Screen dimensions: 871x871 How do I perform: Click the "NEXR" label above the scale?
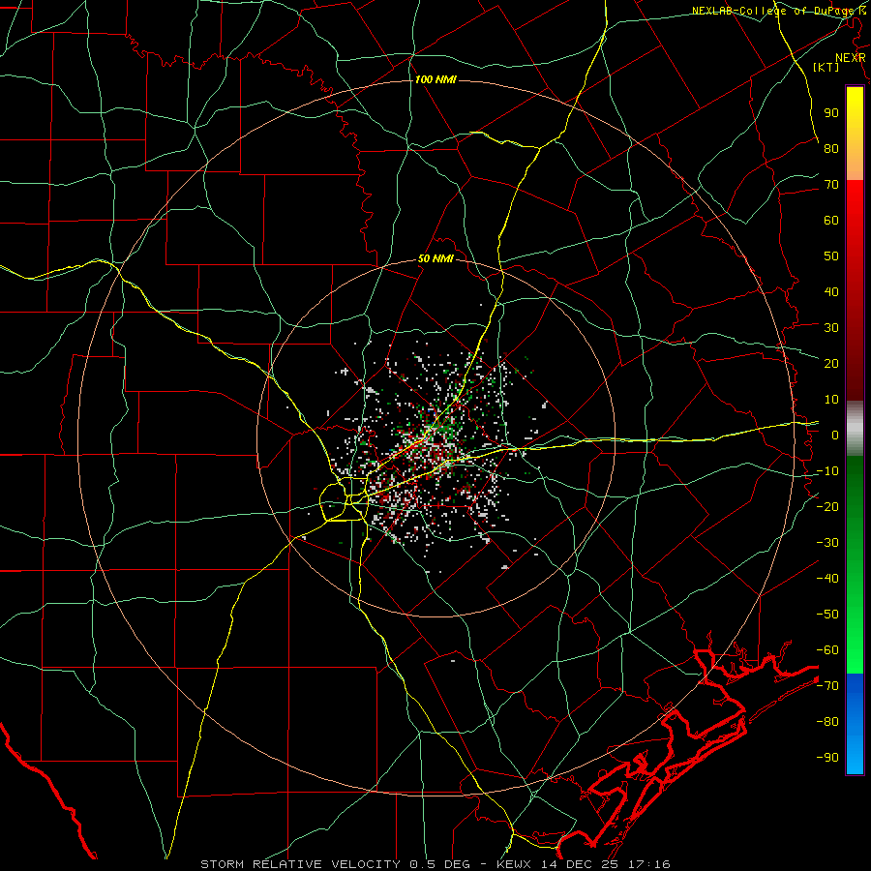pos(851,58)
